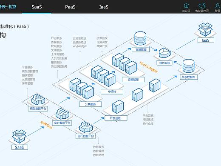221x166 pixels.
Task: Click the 报表服务 text
Action: (x=57, y=62)
